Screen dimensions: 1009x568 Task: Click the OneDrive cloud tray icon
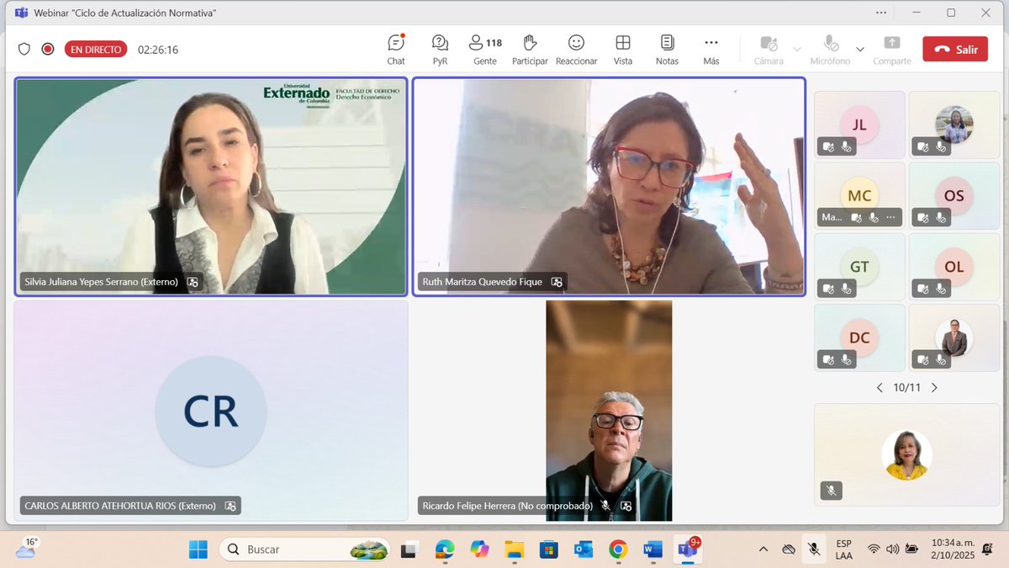pyautogui.click(x=789, y=549)
